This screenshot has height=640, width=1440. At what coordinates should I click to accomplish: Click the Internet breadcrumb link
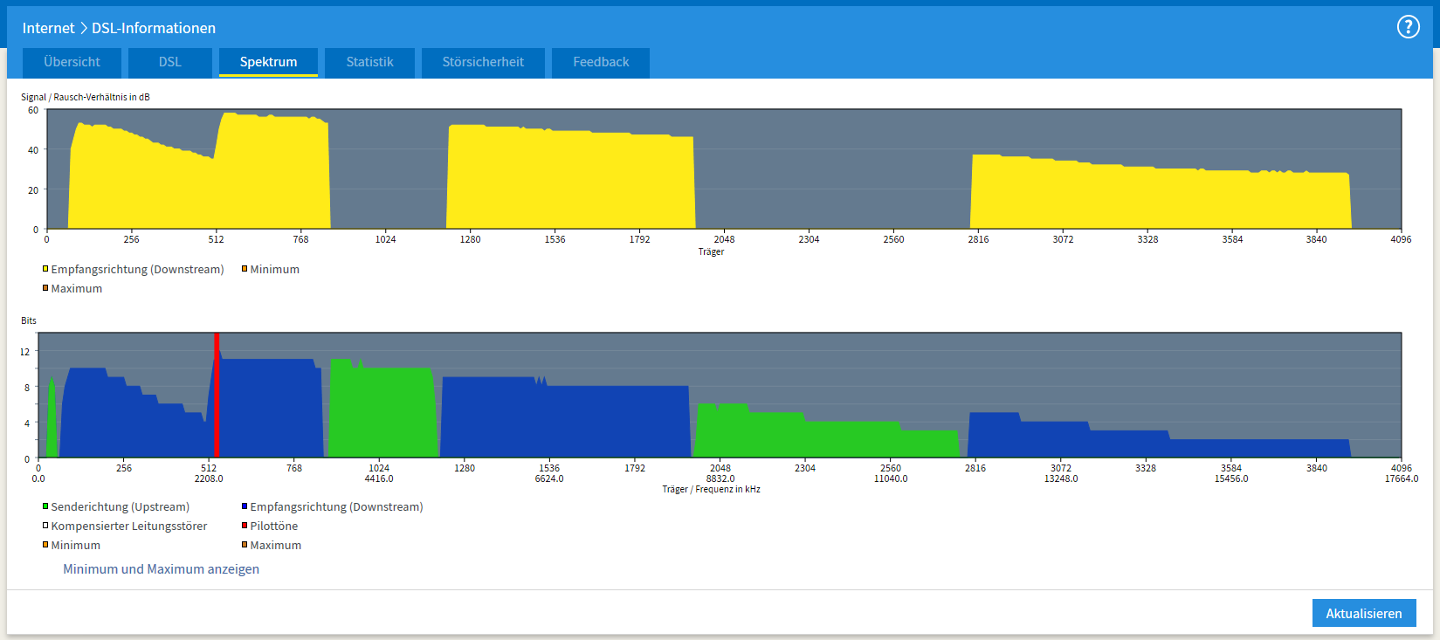pyautogui.click(x=48, y=28)
